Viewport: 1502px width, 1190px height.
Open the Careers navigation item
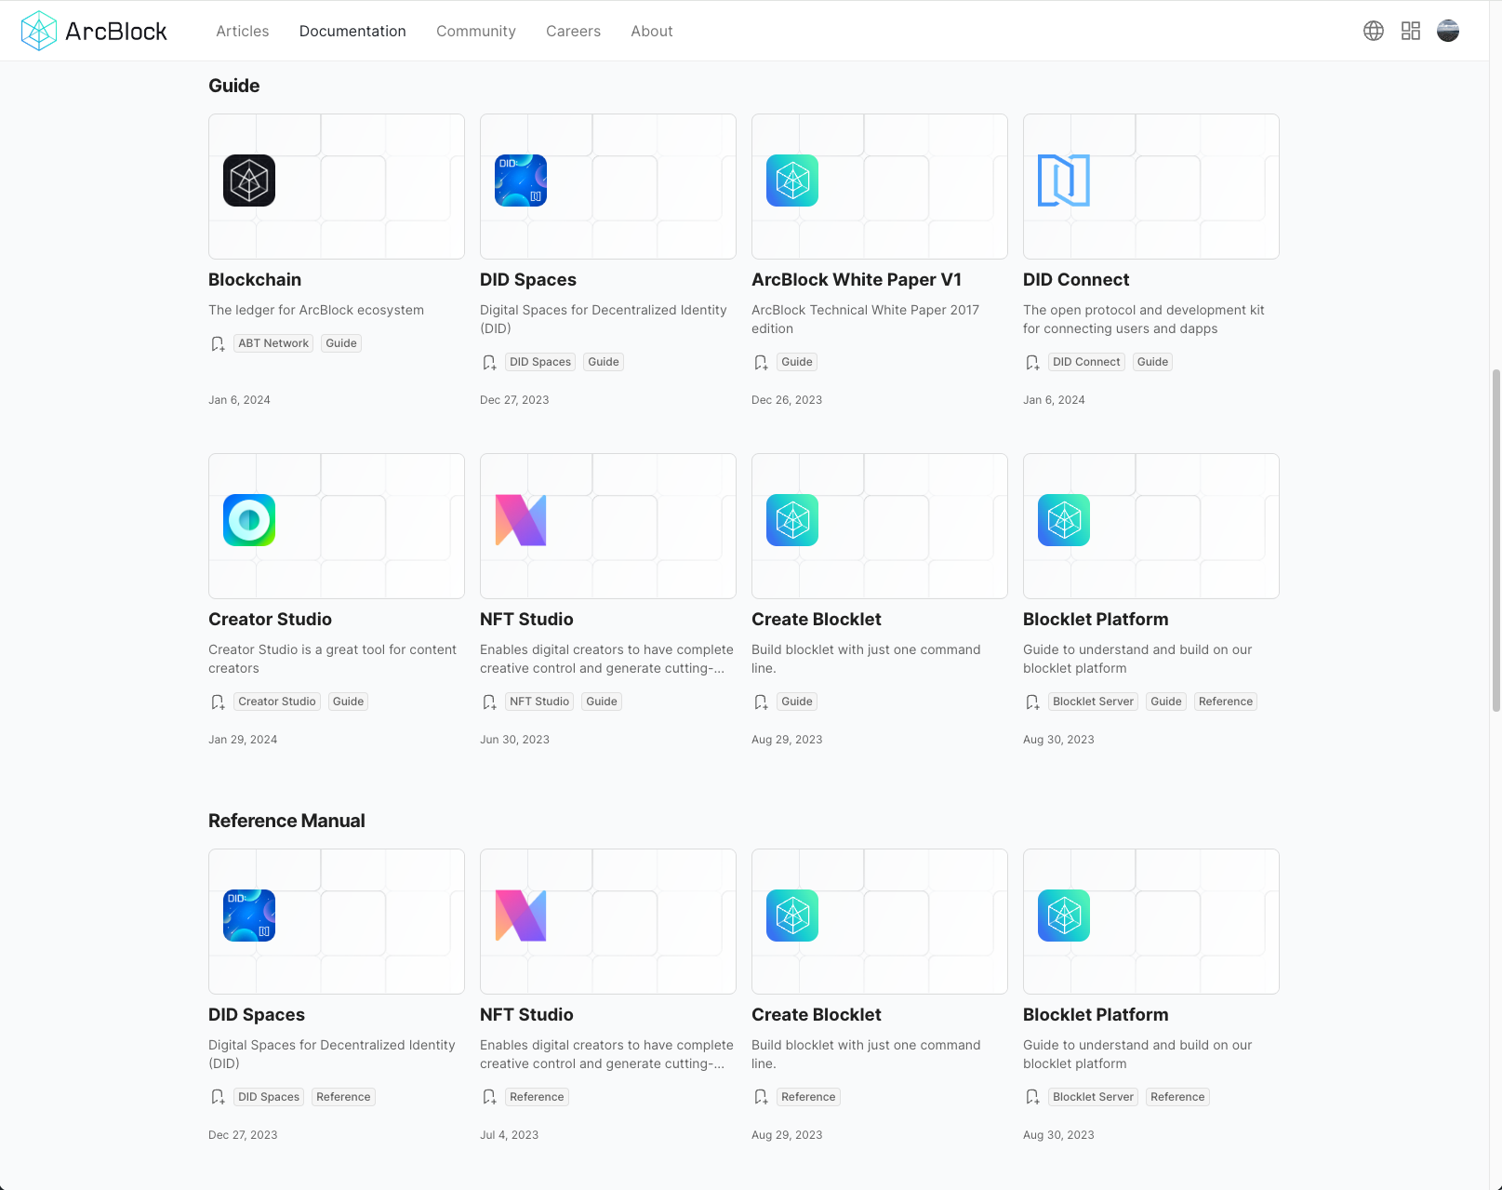(573, 31)
